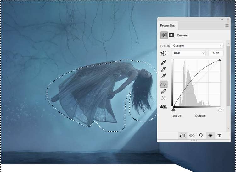Clip adjustment to layer below

coord(182,136)
